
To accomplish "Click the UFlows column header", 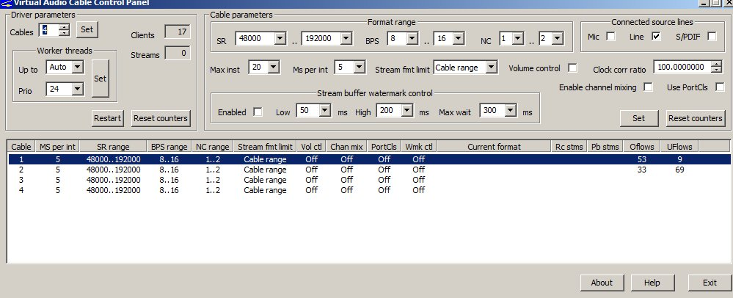I will click(x=679, y=146).
